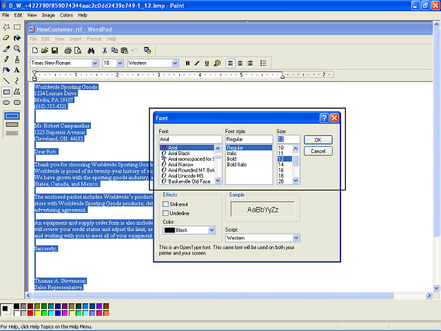Select Bold Italic in Font style list
Image resolution: width=441 pixels, height=331 pixels.
click(x=237, y=165)
